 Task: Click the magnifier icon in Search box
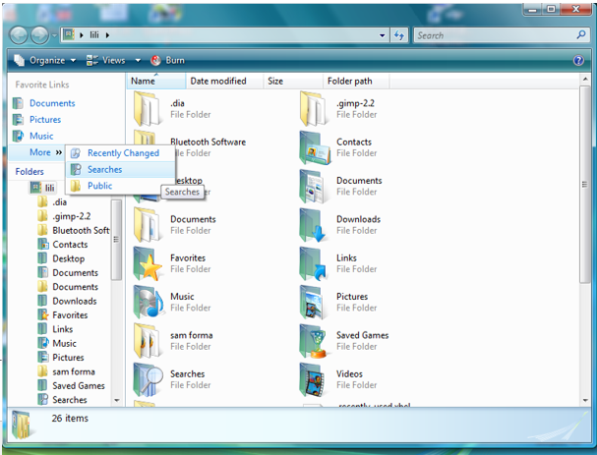(581, 35)
